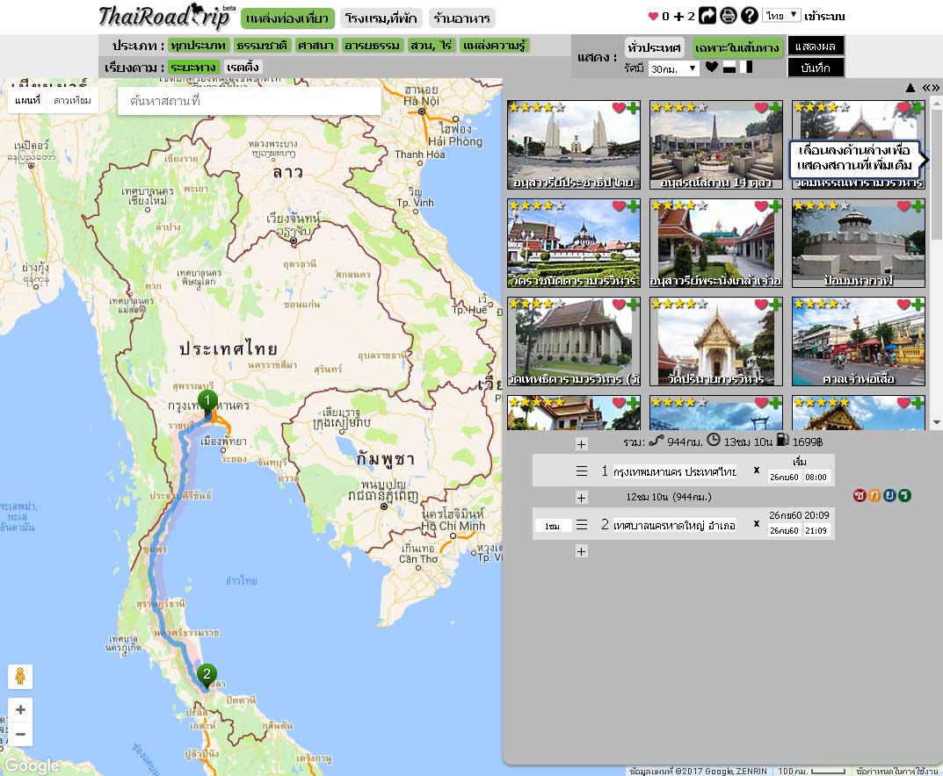
Task: Click the reorder handle for stop 1 กรุงเทพมหานคร
Action: (582, 471)
